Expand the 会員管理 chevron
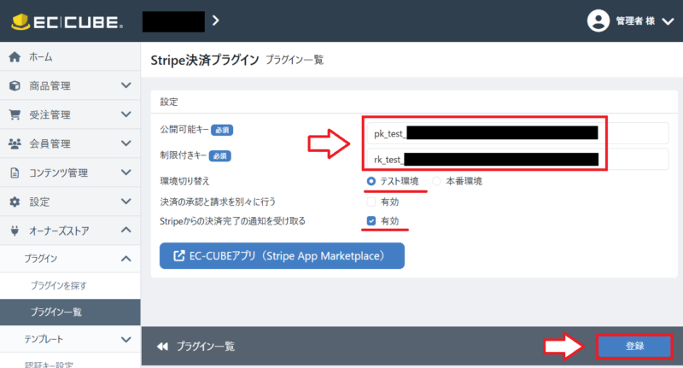This screenshot has height=368, width=683. (x=126, y=143)
